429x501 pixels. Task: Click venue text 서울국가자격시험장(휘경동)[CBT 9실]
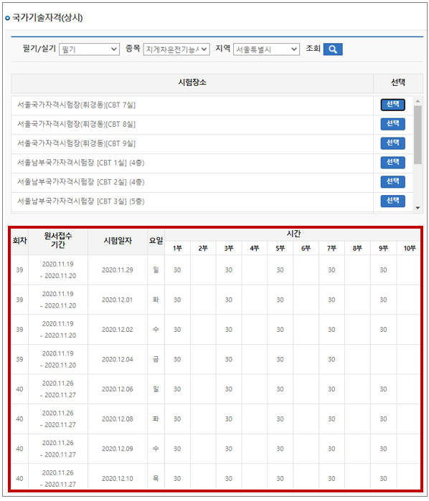click(x=77, y=143)
